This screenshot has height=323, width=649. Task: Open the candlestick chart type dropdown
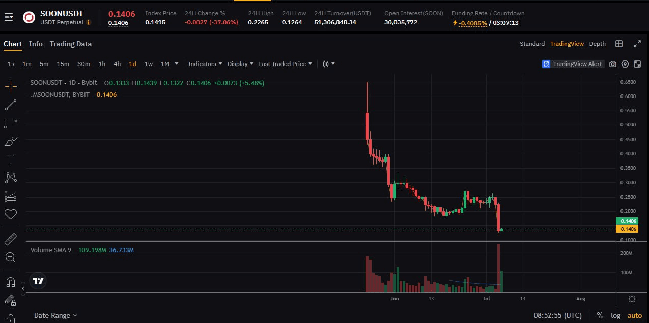328,64
